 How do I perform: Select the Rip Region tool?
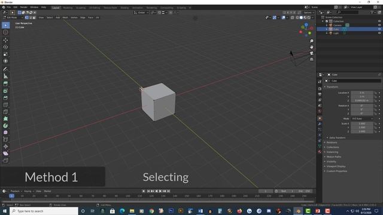(5, 161)
